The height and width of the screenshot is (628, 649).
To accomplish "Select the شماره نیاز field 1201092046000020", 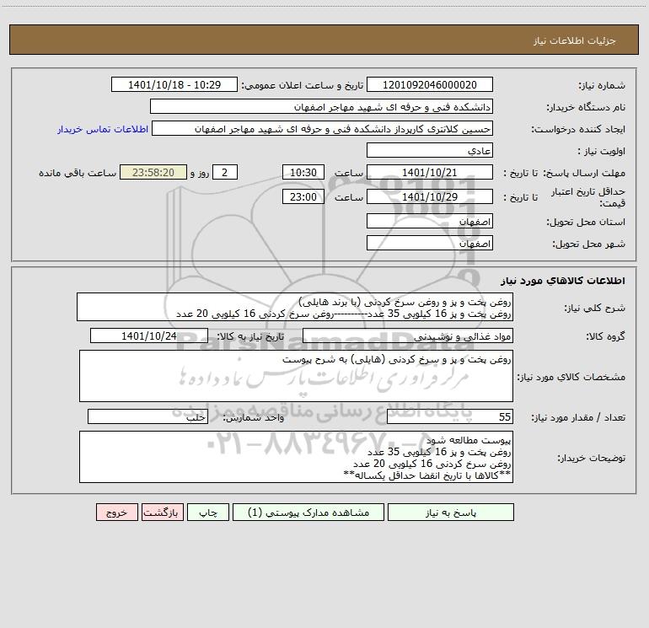I will (430, 84).
